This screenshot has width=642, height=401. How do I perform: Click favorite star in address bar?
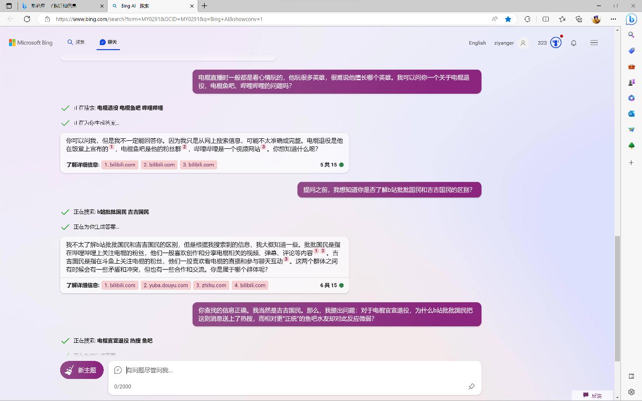click(508, 19)
